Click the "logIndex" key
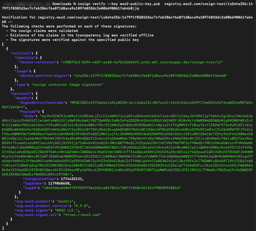Screen dimensions: 256x231 [x=33, y=183]
